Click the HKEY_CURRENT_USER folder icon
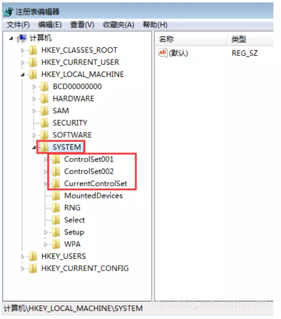 pos(33,63)
